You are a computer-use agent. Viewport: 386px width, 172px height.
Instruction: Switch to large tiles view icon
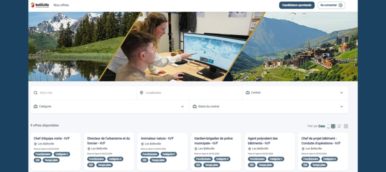click(346, 126)
